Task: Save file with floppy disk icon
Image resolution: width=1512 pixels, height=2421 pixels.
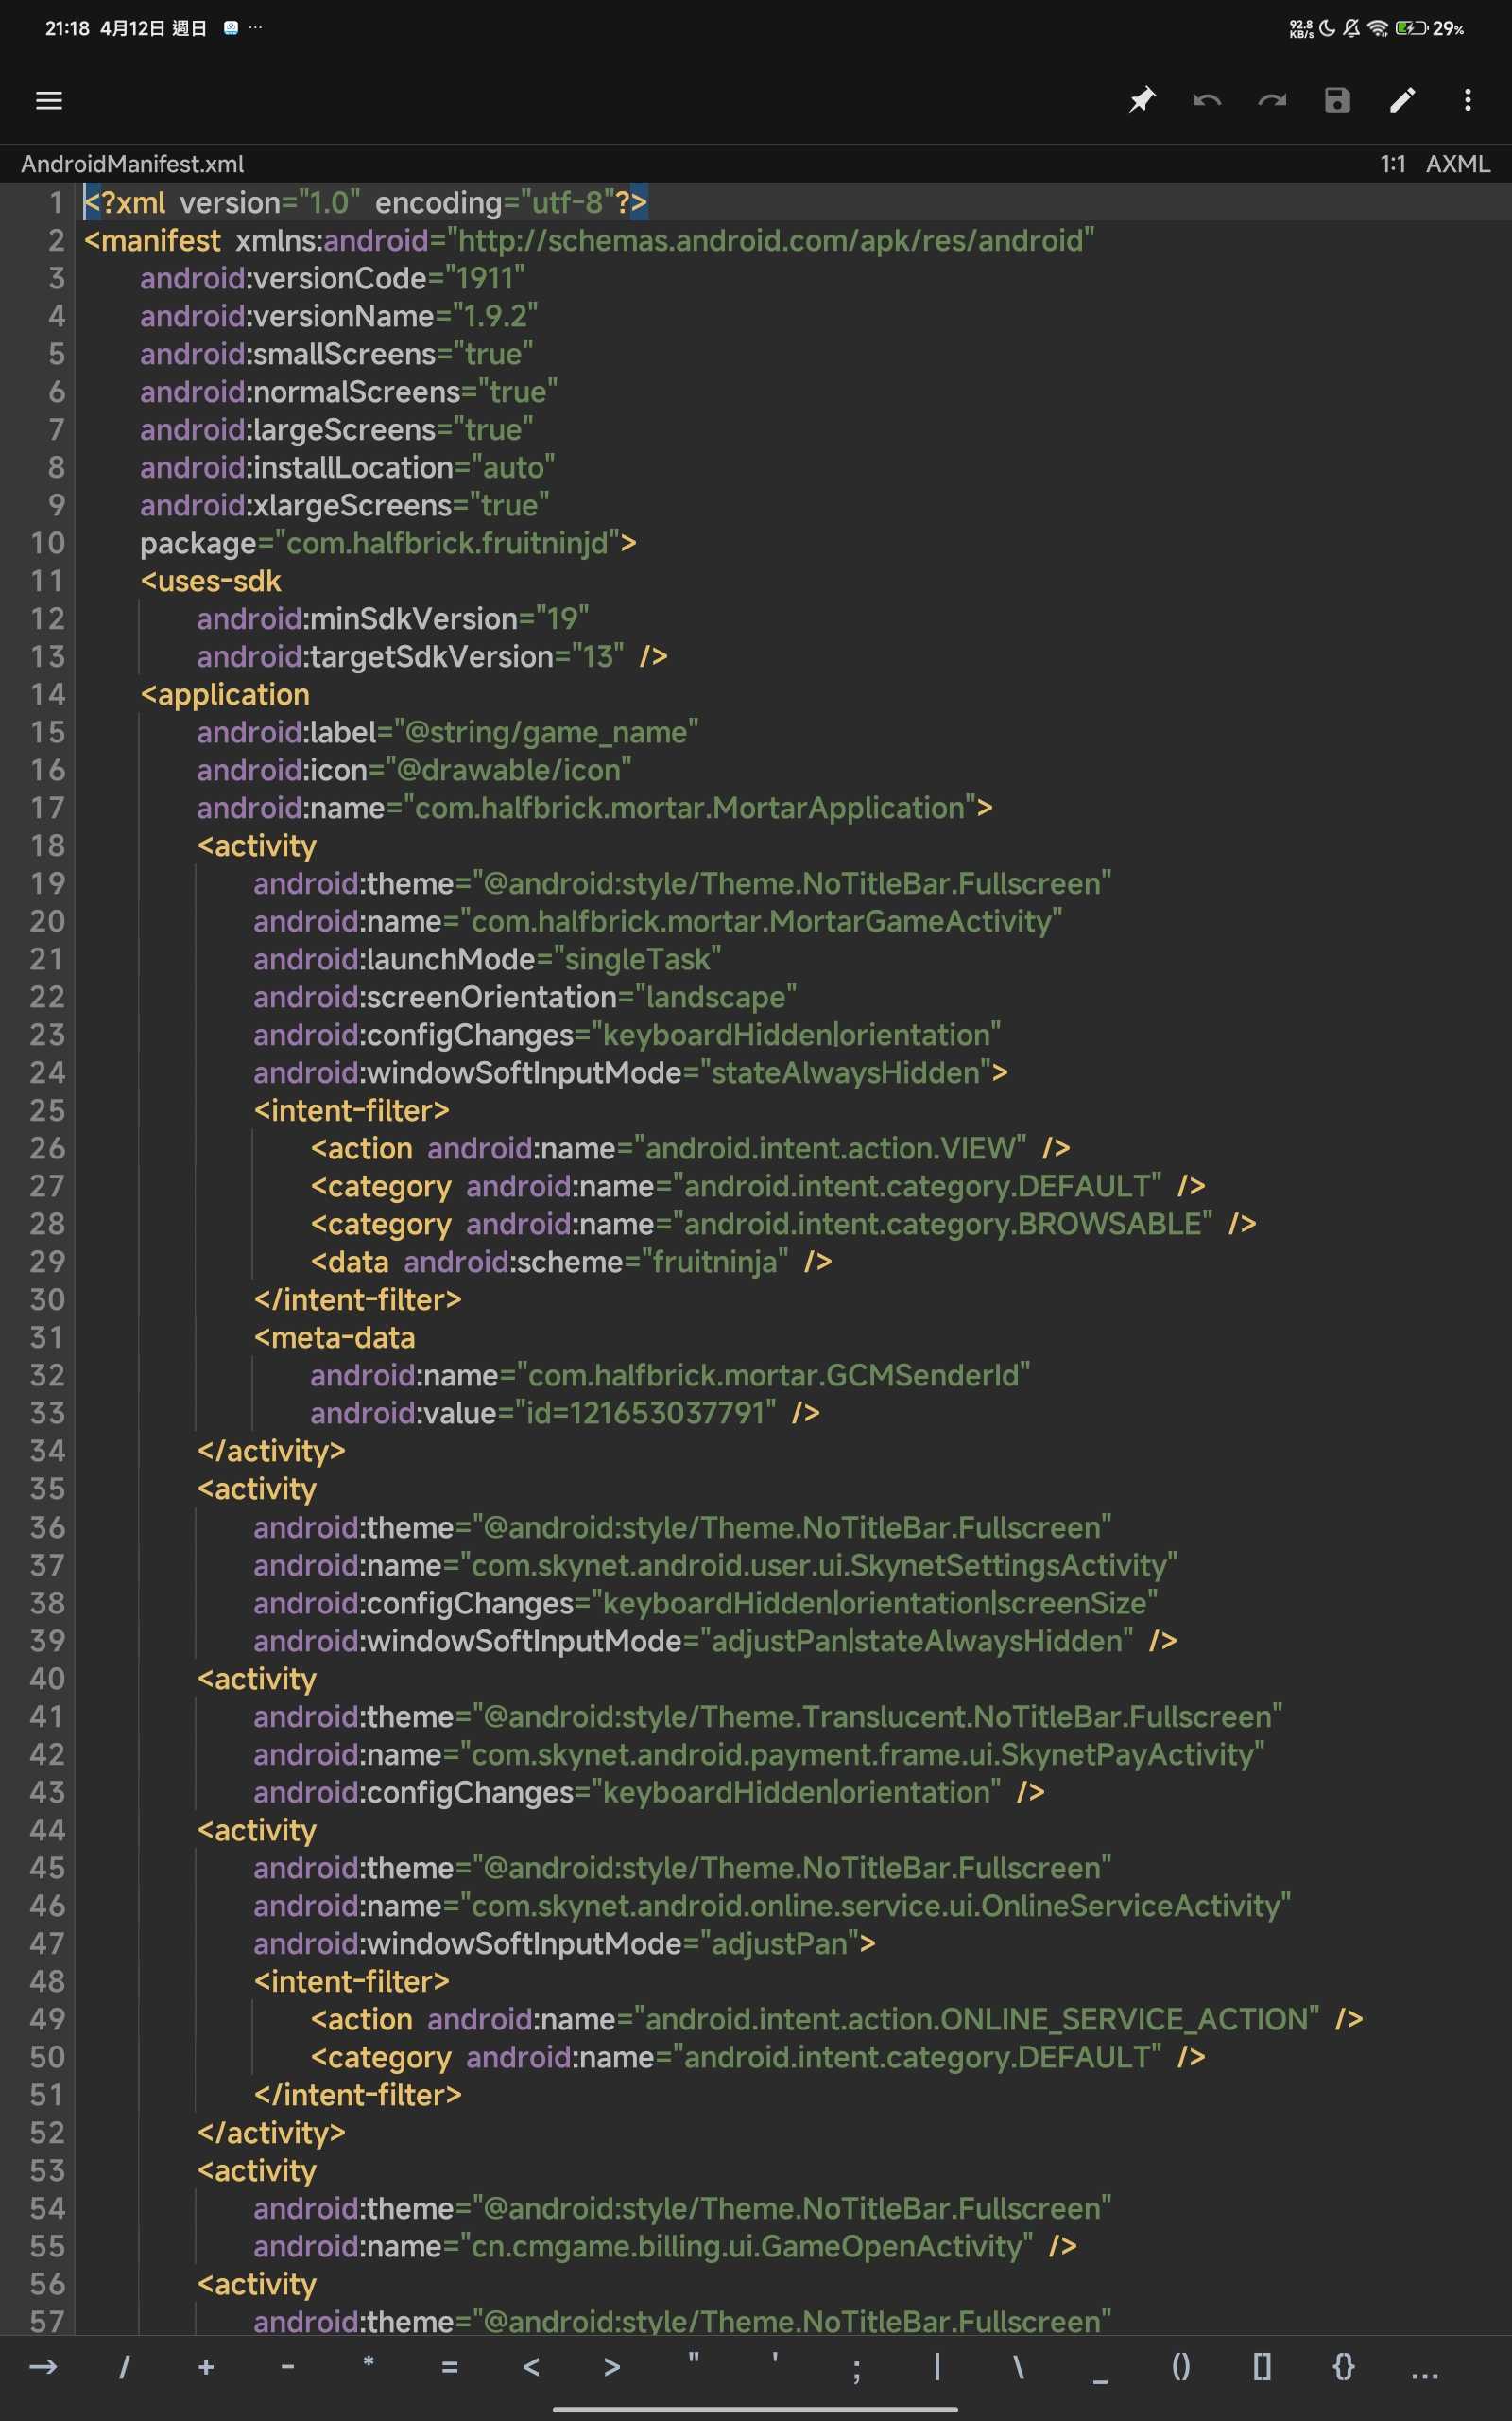Action: coord(1337,100)
